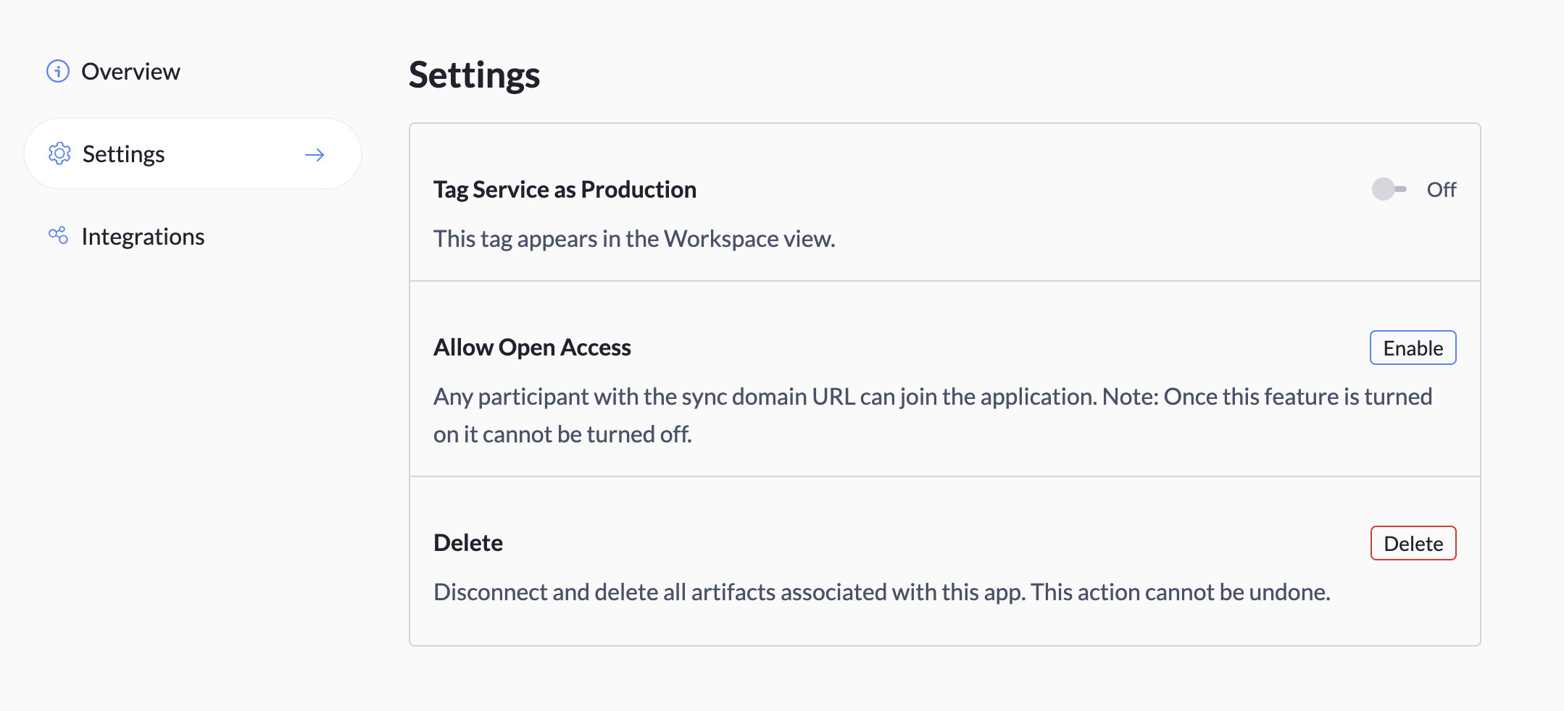Click the Off label next to the toggle
The height and width of the screenshot is (711, 1564).
[1442, 189]
